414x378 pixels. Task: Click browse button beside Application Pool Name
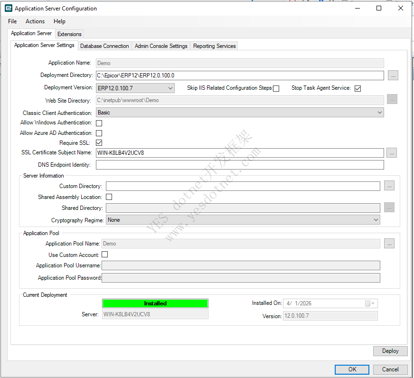click(389, 244)
